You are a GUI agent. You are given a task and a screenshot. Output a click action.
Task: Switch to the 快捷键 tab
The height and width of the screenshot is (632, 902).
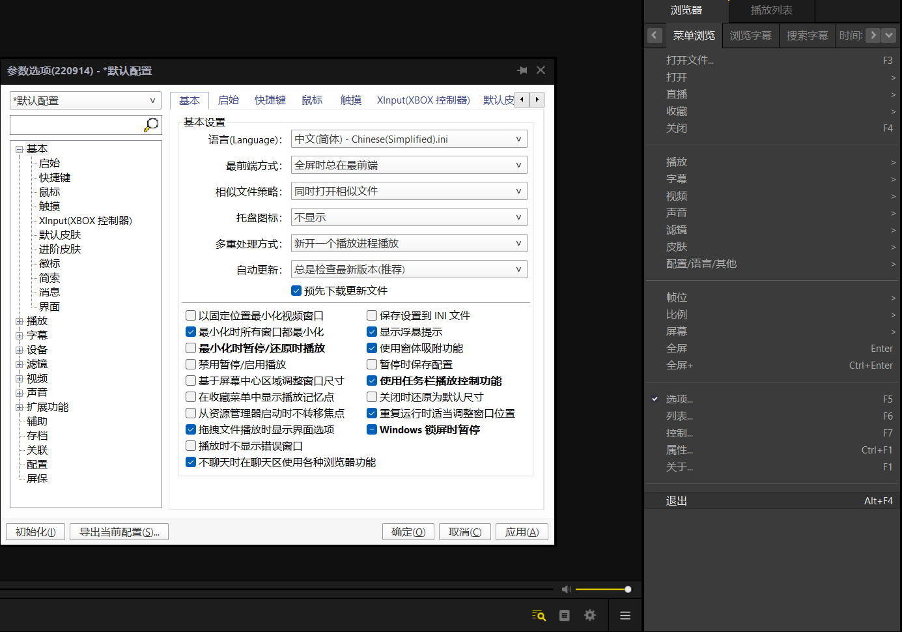[x=270, y=100]
